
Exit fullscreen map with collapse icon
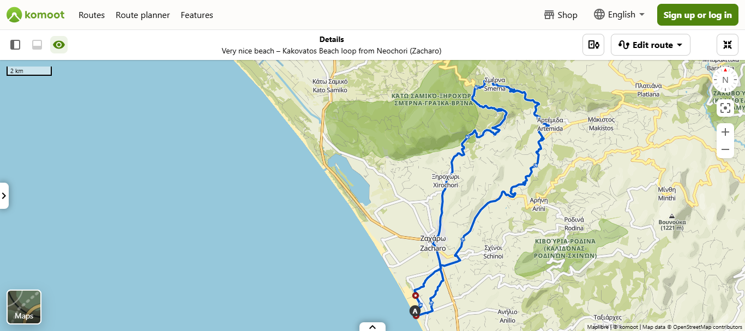click(x=728, y=45)
